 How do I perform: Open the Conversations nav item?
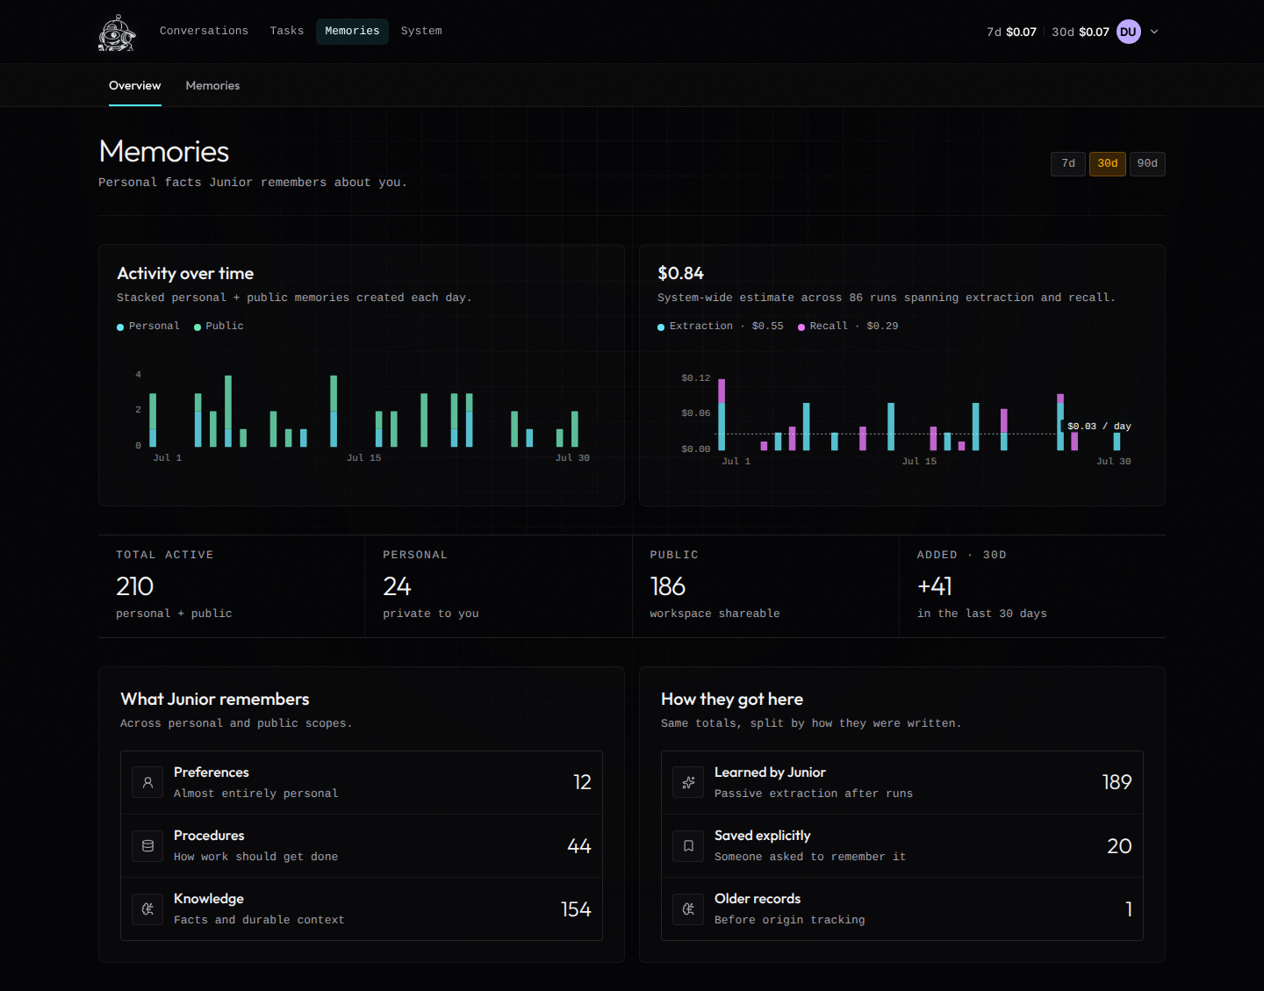coord(204,31)
